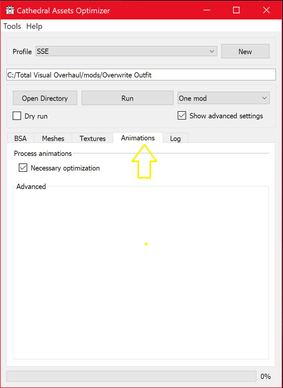Click the Open Directory button

click(x=45, y=98)
